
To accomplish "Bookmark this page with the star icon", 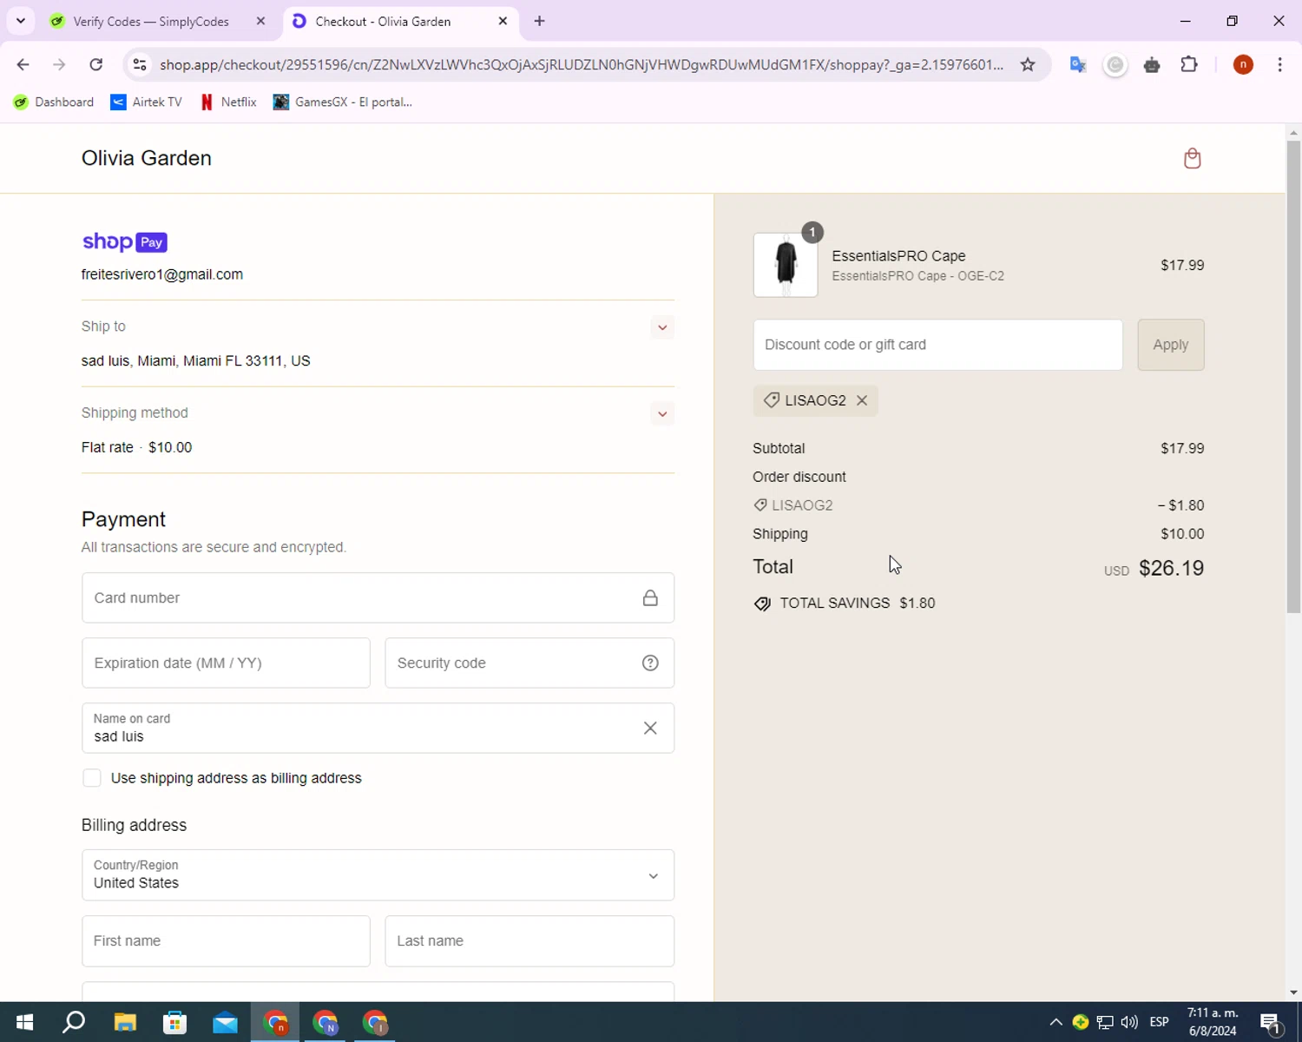I will point(1028,65).
